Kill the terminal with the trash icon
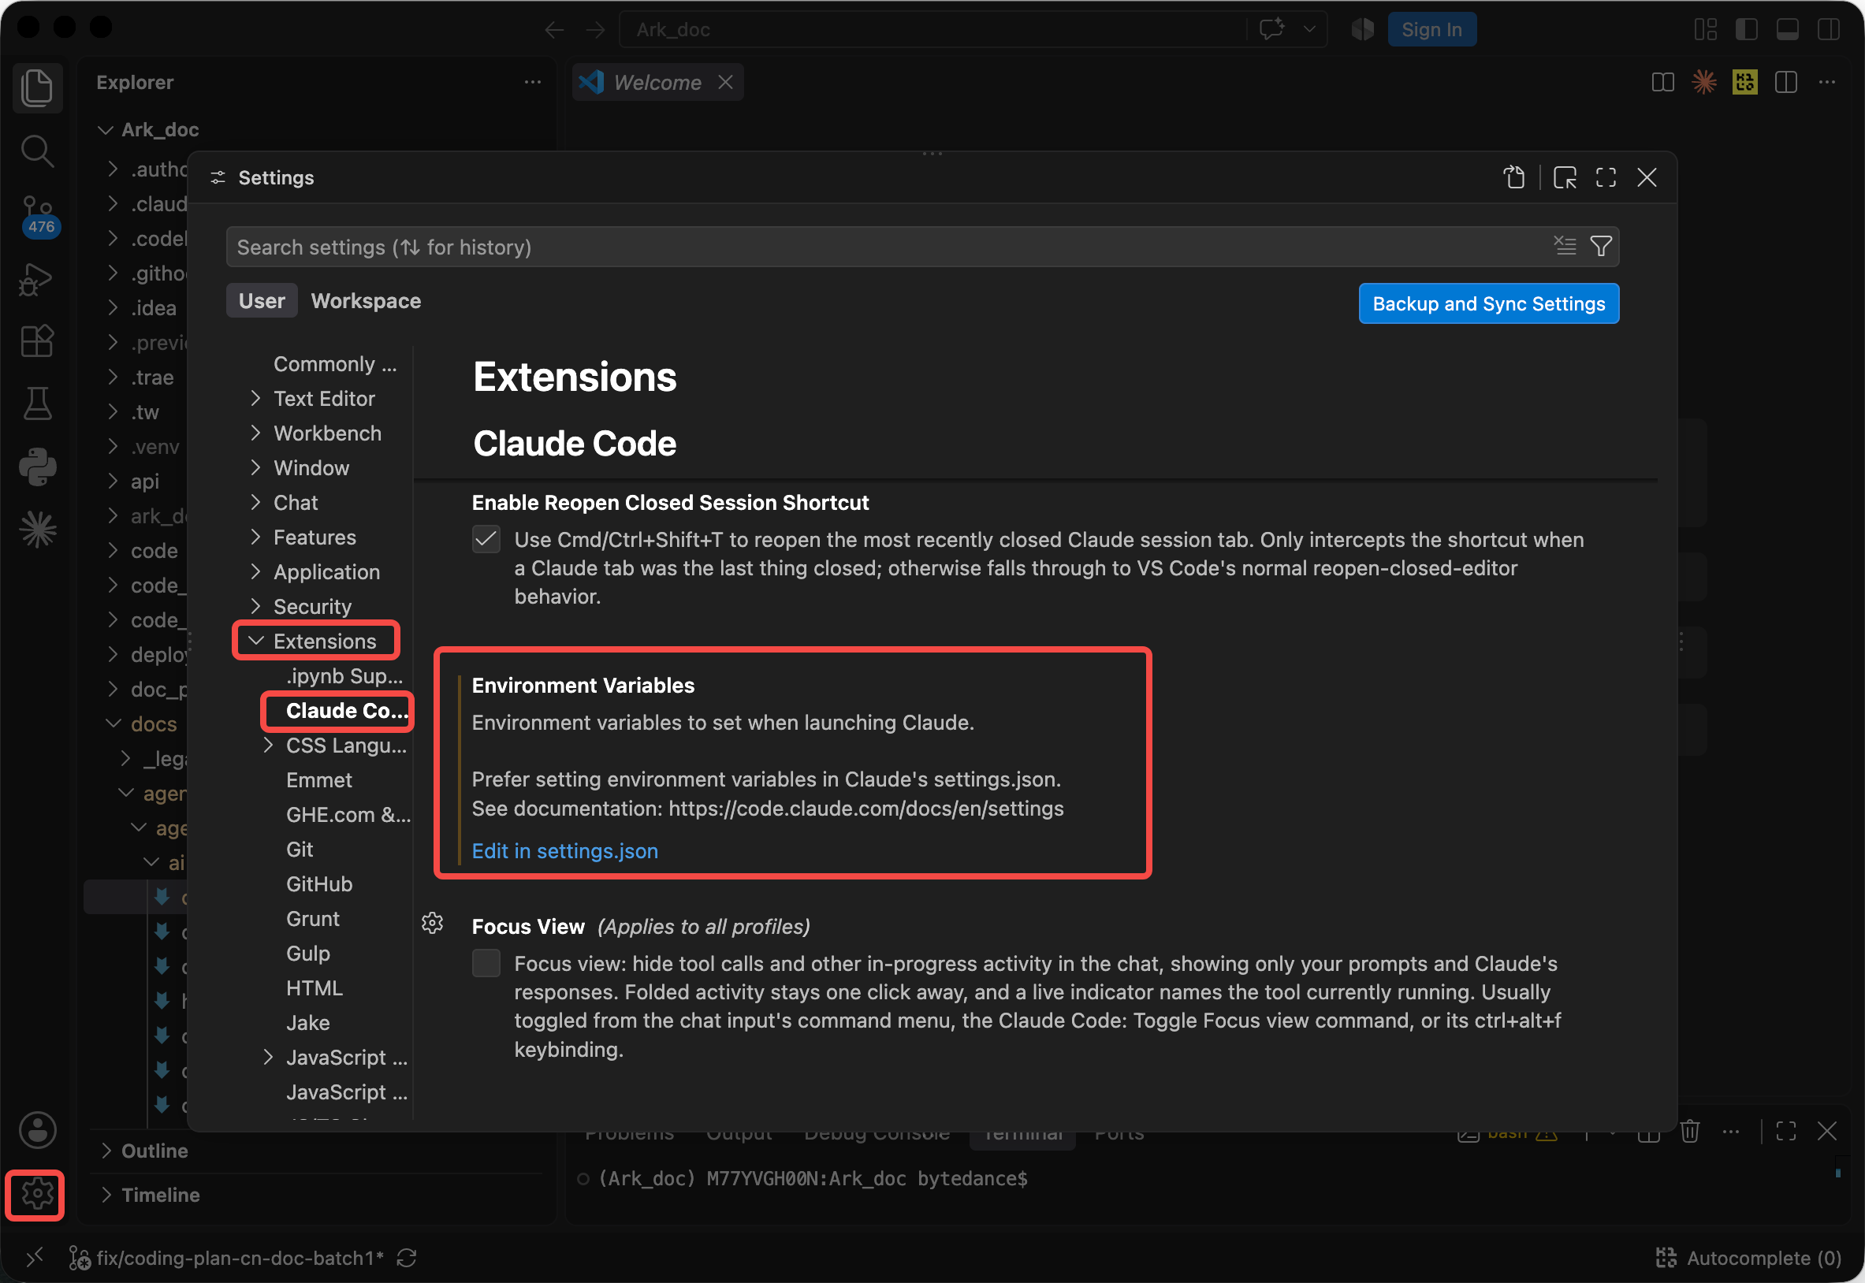 pos(1690,1131)
